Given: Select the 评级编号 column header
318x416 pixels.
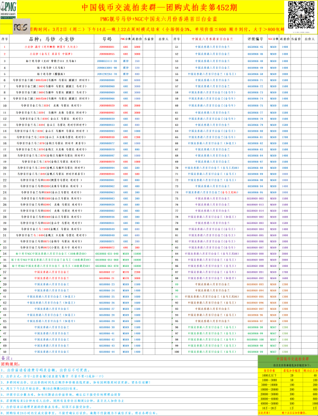Looking at the screenshot, I should pos(255,39).
